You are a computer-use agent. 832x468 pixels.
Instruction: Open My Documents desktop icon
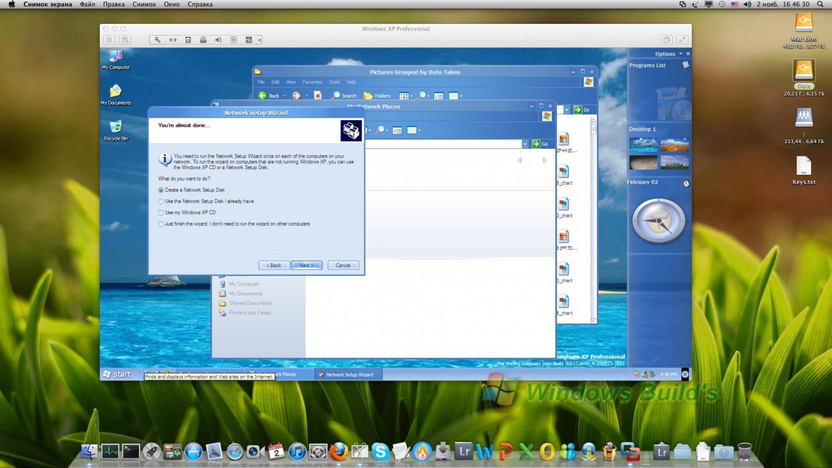pos(116,95)
